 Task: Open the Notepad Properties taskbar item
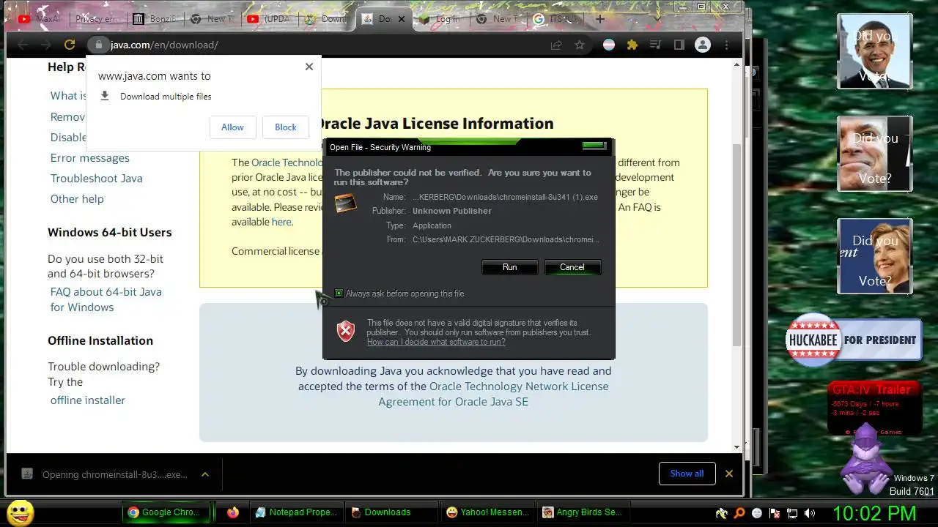[297, 512]
